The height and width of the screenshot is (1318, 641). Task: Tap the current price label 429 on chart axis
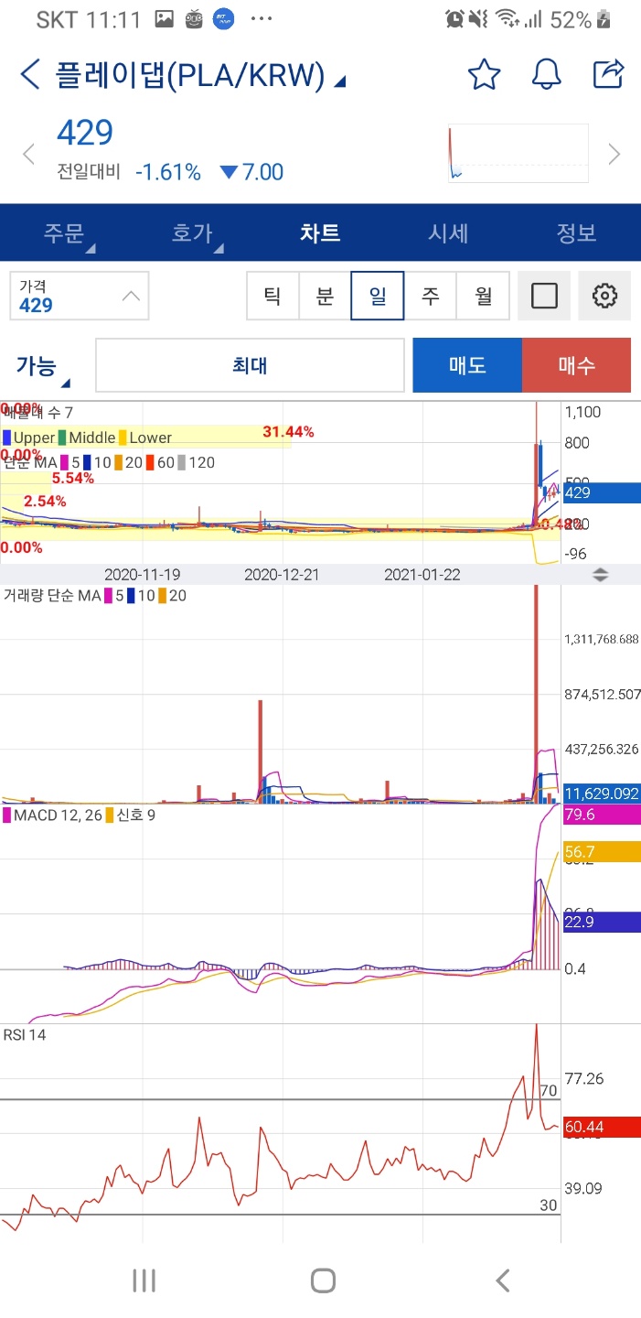(601, 492)
